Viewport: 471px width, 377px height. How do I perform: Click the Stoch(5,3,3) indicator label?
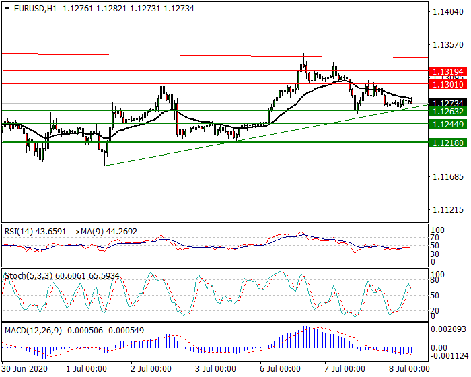pyautogui.click(x=62, y=276)
